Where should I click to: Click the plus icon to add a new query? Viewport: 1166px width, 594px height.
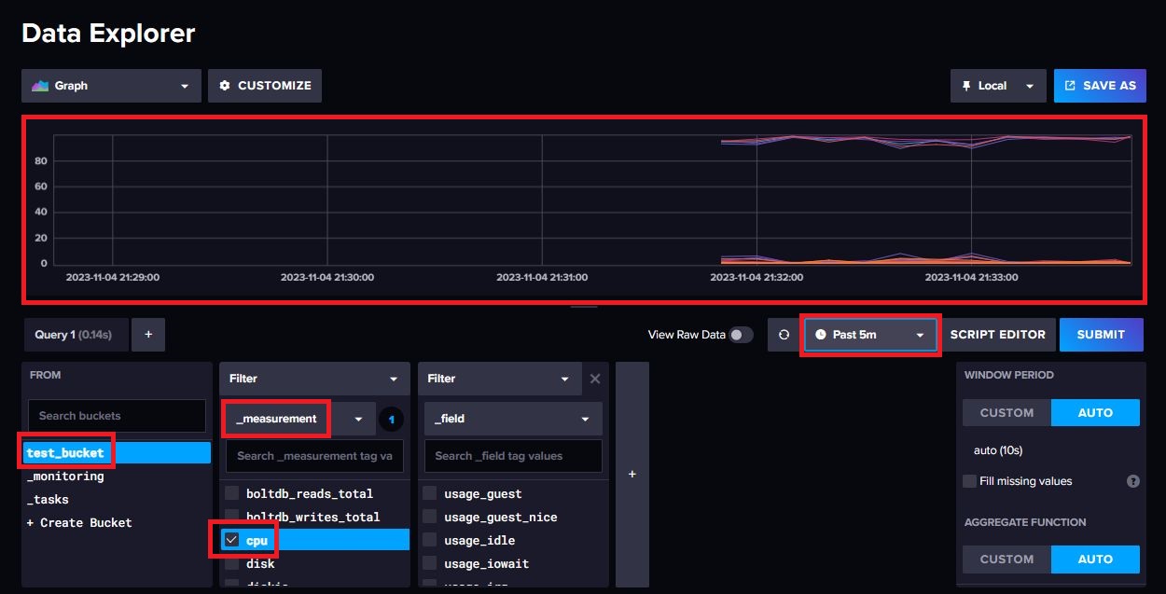pos(148,334)
